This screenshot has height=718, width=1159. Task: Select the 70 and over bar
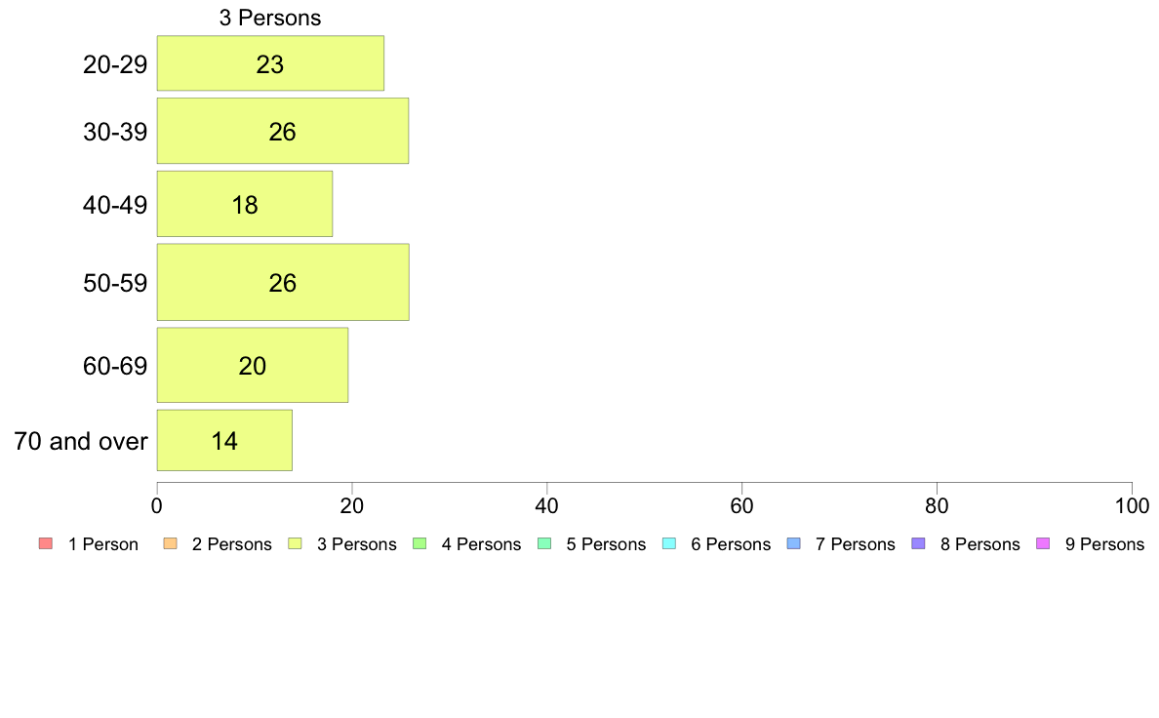[x=224, y=440]
